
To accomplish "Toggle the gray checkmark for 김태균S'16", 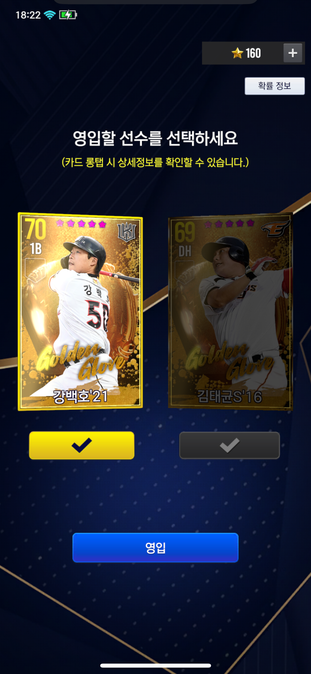I will (229, 445).
